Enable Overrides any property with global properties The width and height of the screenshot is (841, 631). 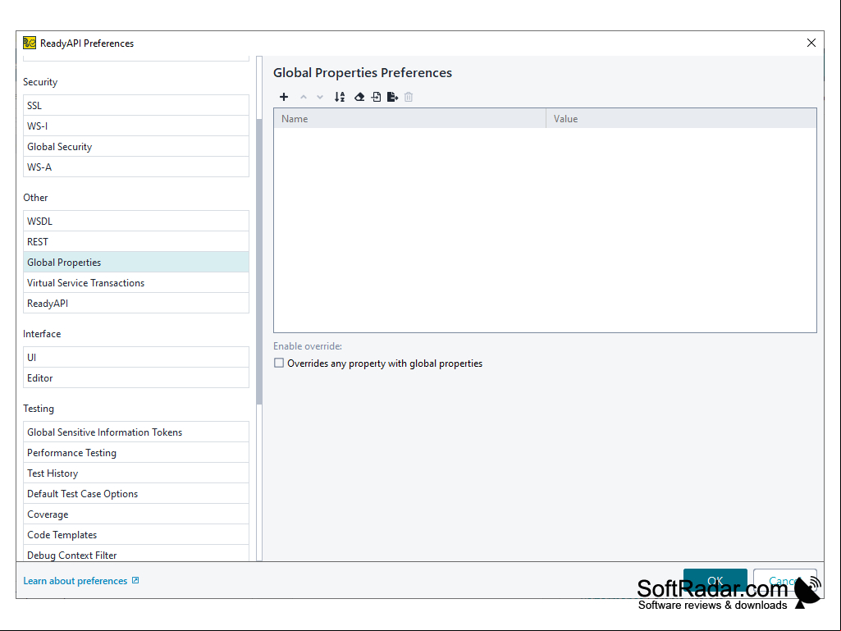279,364
